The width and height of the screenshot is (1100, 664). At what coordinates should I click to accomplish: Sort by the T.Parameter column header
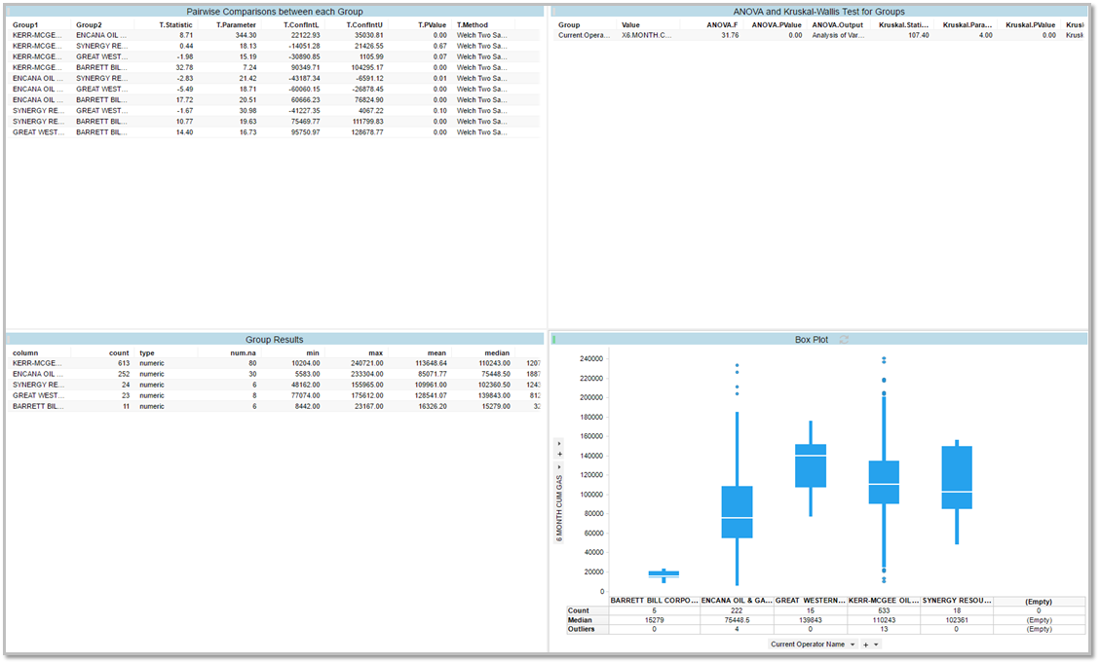(236, 24)
